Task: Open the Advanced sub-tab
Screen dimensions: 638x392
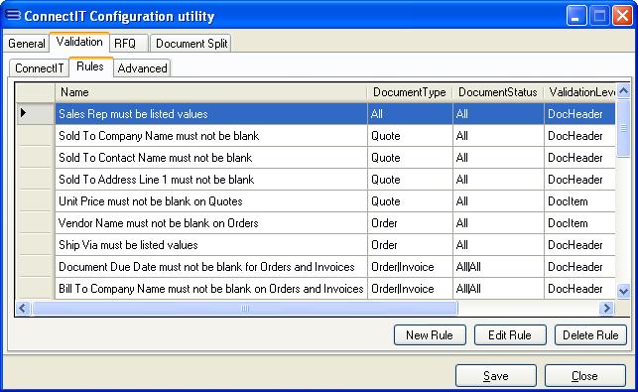Action: click(142, 67)
